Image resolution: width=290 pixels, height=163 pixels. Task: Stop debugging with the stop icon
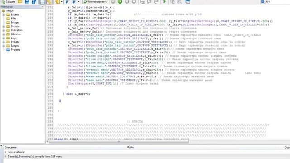[134, 2]
